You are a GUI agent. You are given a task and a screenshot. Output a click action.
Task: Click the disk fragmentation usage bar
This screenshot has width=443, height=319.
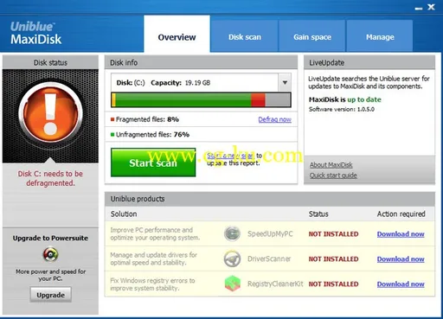pos(201,100)
